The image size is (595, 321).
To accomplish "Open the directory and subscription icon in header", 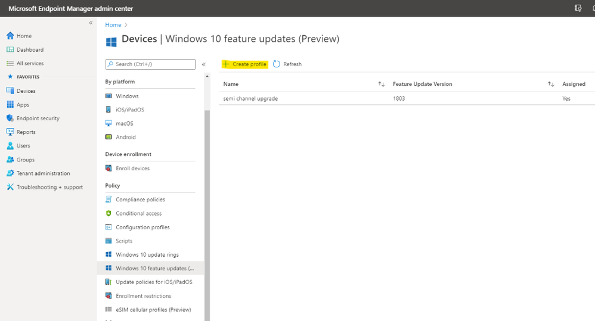I will tap(578, 8).
